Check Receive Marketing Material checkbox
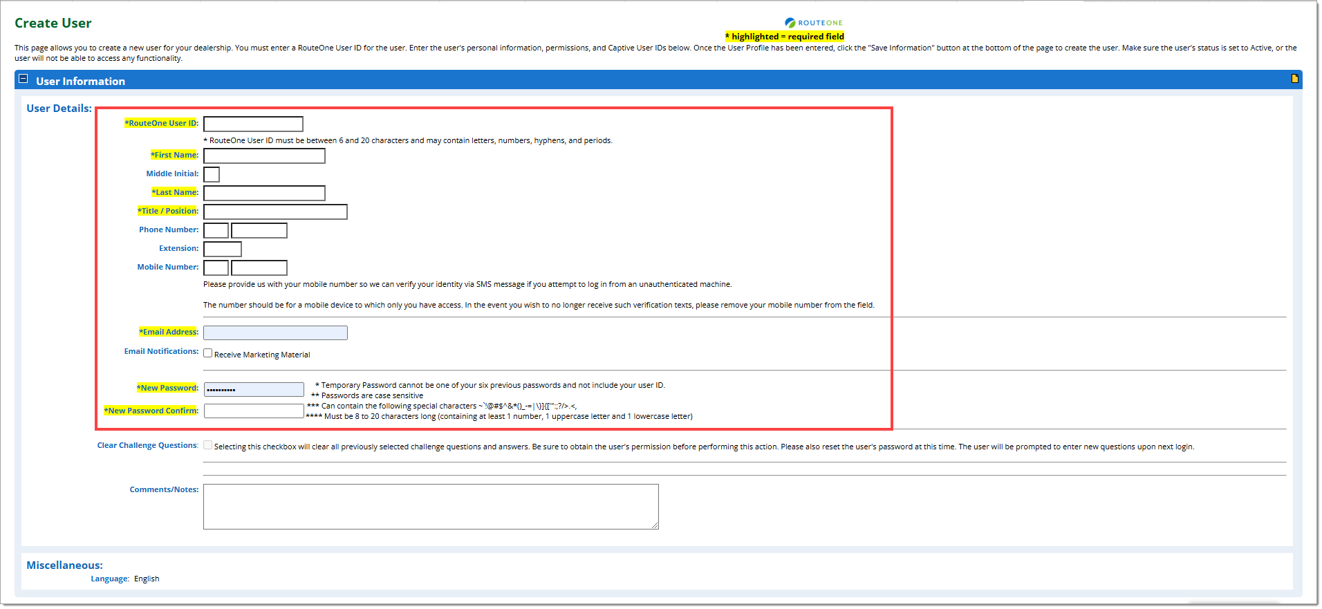Viewport: 1322px width, 609px height. tap(208, 353)
